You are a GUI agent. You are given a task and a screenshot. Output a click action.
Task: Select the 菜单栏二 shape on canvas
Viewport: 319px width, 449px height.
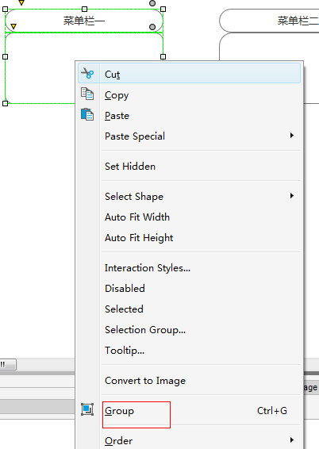pos(269,21)
